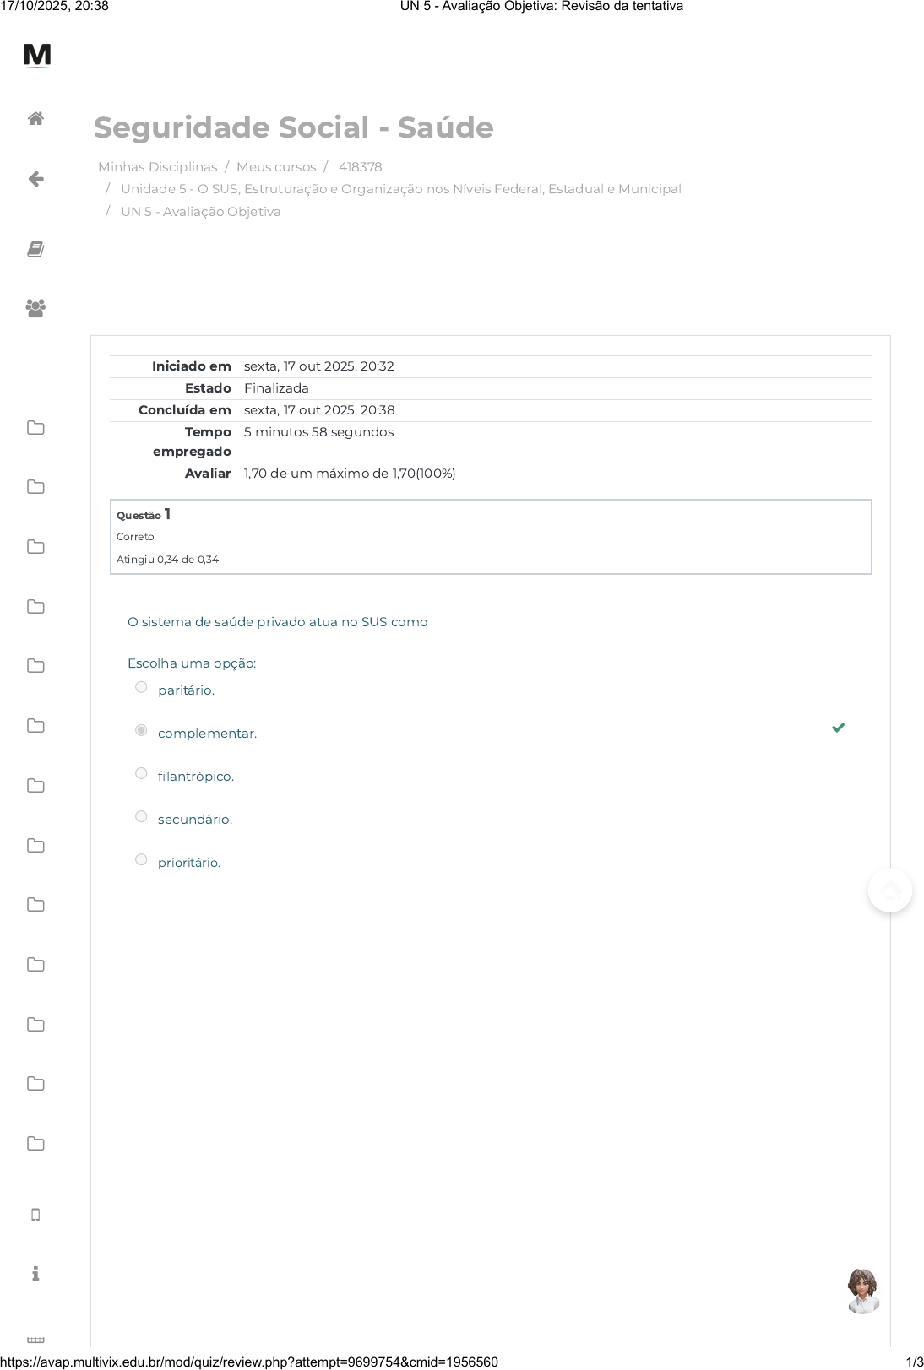Open the 418378 course breadcrumb
Image resolution: width=924 pixels, height=1370 pixels.
point(360,167)
